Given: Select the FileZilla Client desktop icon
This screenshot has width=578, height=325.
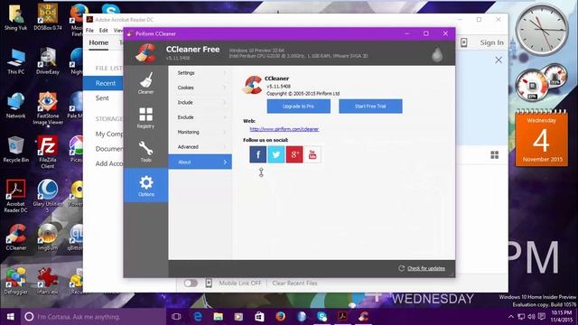Looking at the screenshot, I should point(48,153).
